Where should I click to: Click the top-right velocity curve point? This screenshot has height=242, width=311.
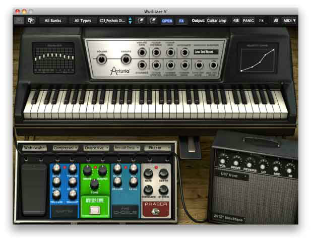click(274, 50)
